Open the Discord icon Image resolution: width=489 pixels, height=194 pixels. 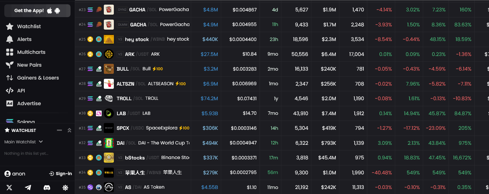pos(47,188)
